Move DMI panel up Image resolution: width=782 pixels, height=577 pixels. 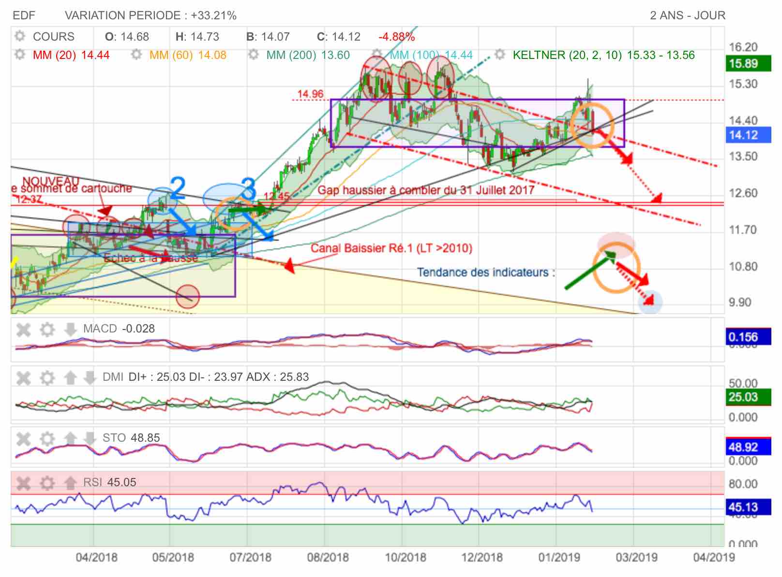point(70,377)
